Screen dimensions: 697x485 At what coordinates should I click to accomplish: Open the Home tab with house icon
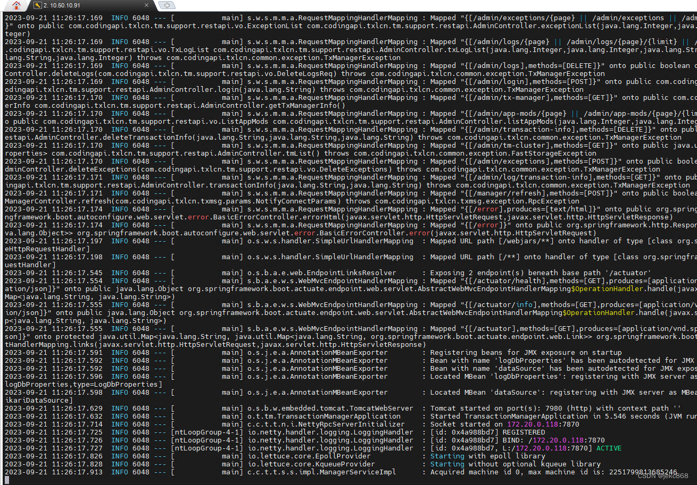tap(16, 5)
